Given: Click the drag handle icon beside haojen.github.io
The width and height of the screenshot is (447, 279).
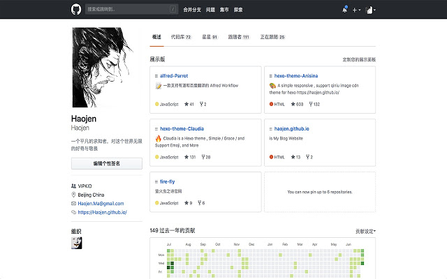Looking at the screenshot, I should click(x=270, y=129).
